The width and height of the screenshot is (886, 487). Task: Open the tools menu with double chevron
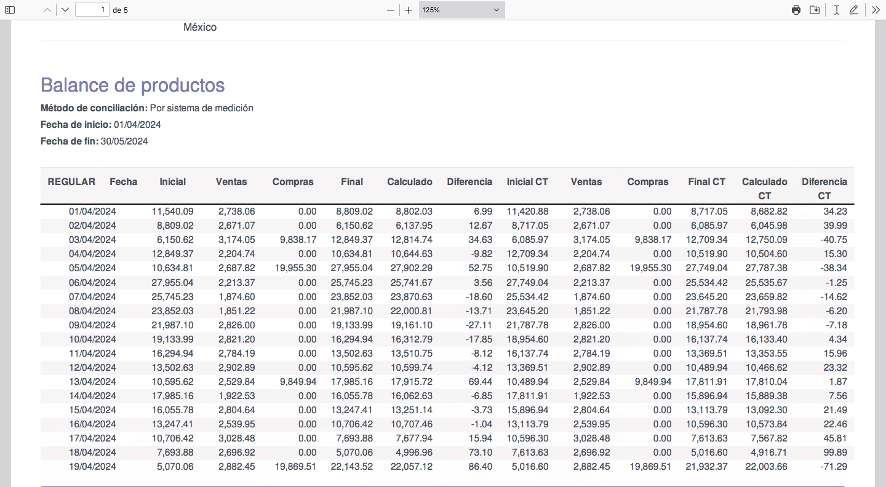click(876, 10)
